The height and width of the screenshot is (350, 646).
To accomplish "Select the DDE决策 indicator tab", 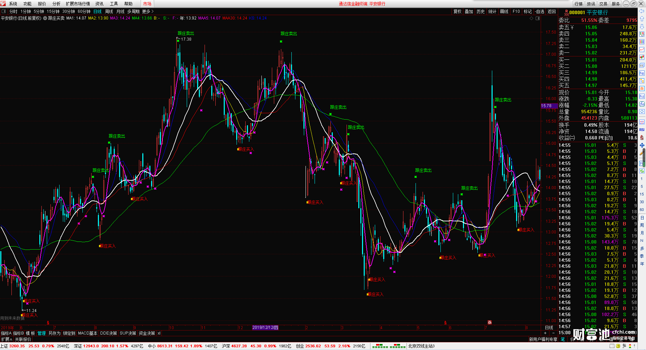I will point(109,333).
